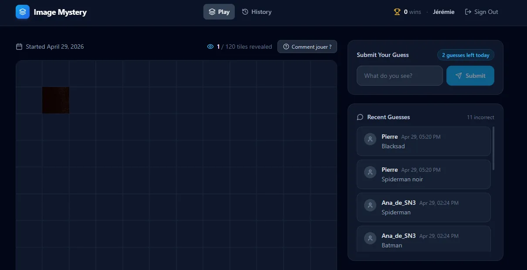Select the Batman guess text
527x270 pixels.
pos(392,245)
